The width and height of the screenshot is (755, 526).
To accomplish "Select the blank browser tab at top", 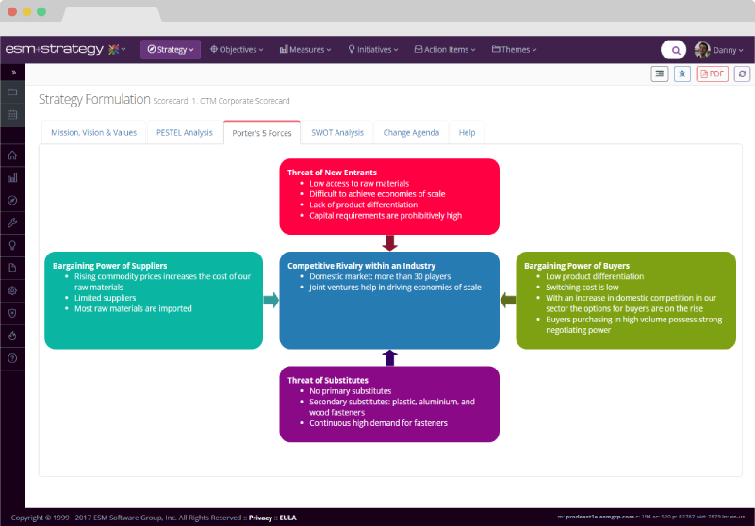I will tap(112, 14).
